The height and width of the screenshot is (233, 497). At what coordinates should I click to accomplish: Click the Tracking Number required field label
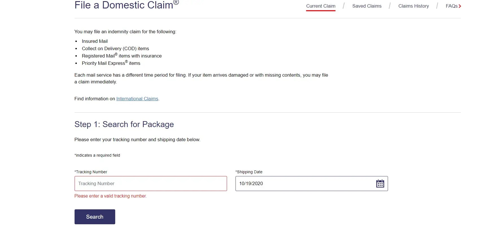click(91, 172)
